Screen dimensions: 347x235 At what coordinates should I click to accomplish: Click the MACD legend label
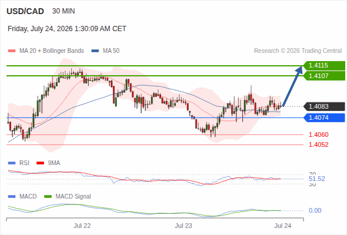coord(28,197)
